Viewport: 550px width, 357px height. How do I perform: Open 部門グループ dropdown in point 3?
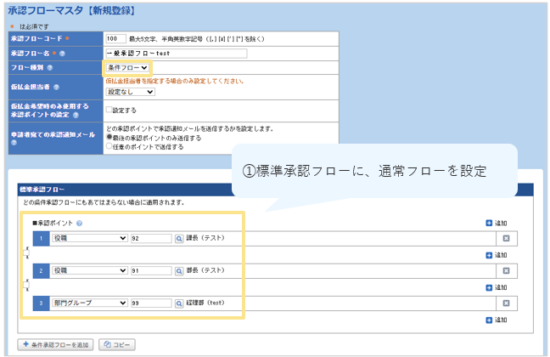(89, 303)
